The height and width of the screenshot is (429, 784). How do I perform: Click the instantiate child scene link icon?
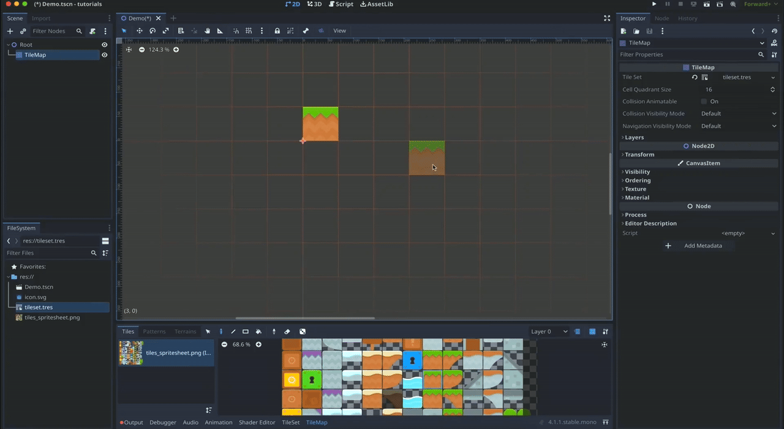point(23,31)
